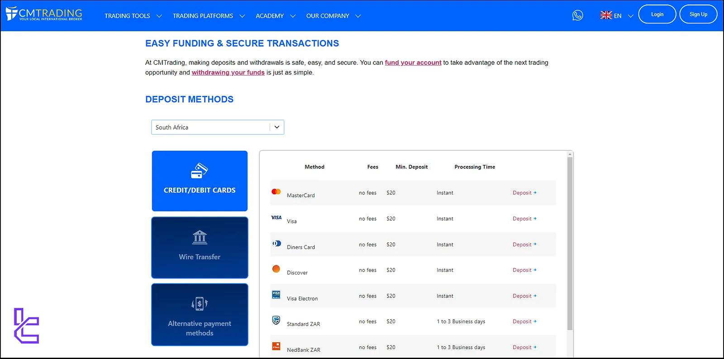Click the Diners Card logo icon
The width and height of the screenshot is (724, 359).
276,243
